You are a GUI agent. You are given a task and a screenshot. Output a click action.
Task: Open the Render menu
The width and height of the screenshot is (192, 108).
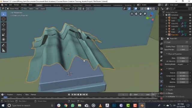(16, 5)
